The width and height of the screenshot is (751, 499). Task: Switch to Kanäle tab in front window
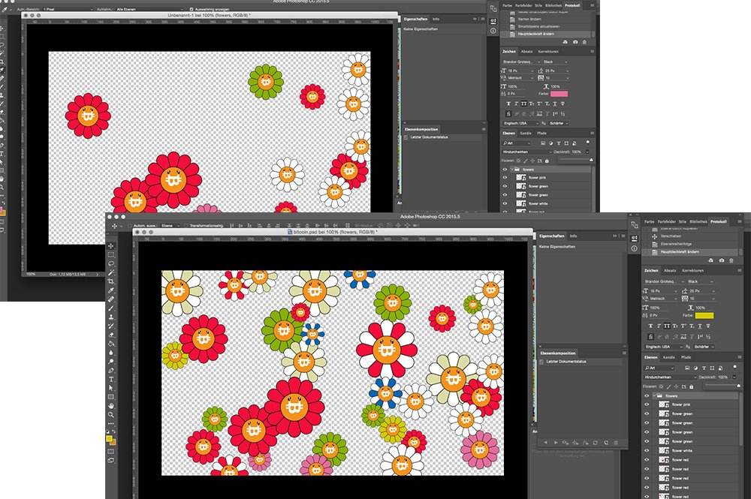coord(669,357)
